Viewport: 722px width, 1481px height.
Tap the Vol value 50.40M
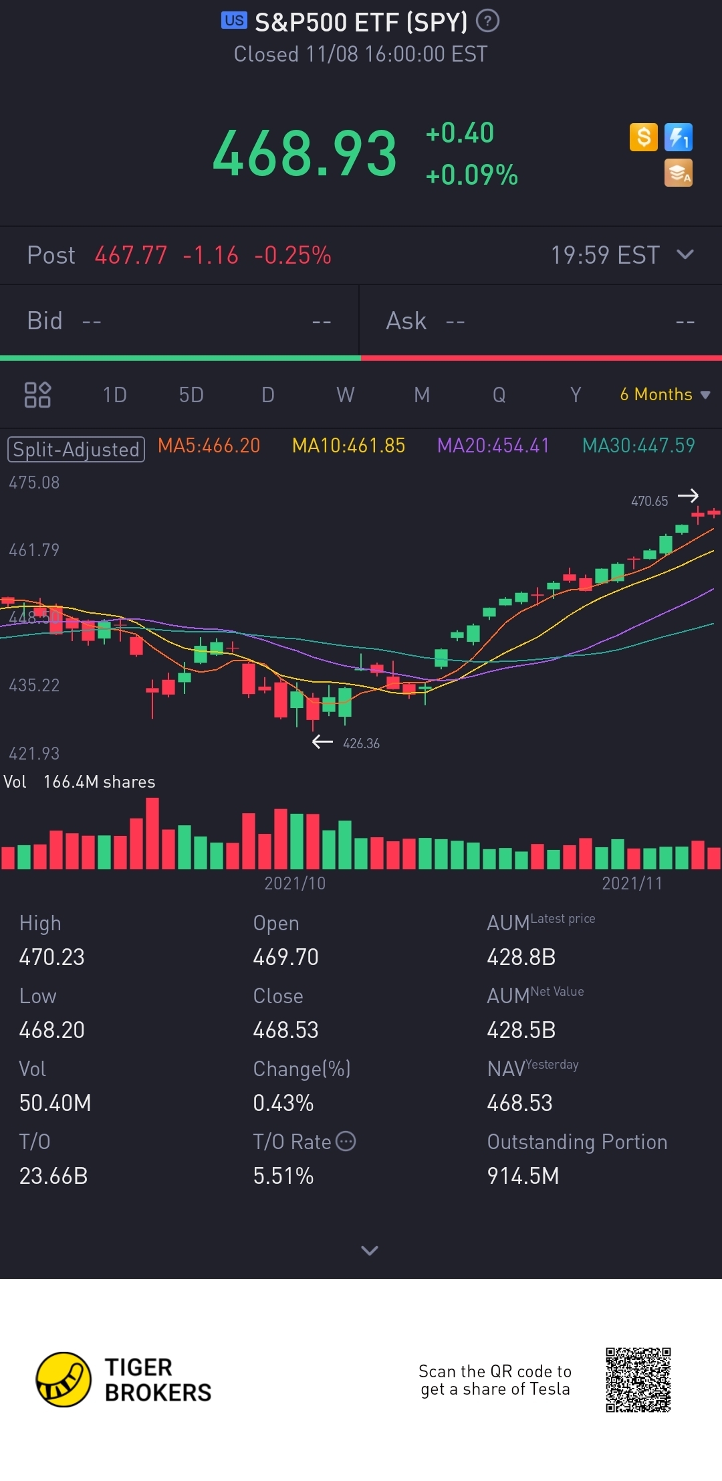tap(55, 1103)
